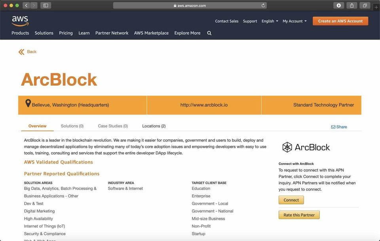Click the Rate this Partner button

pos(299,215)
